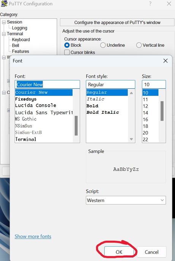Screen dimensions: 175x261
Task: Choose Lucida Console in the font list
Action: click(44, 105)
